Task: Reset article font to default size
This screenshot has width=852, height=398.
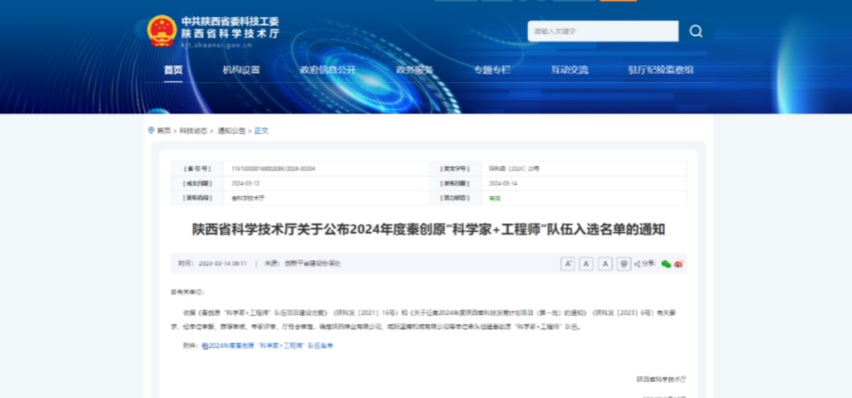Action: [x=605, y=264]
